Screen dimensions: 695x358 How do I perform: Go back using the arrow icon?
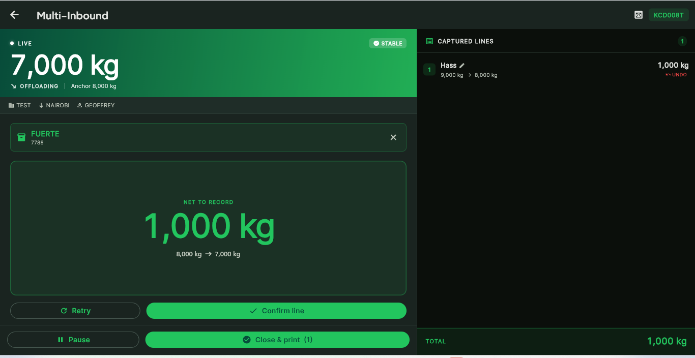tap(14, 15)
